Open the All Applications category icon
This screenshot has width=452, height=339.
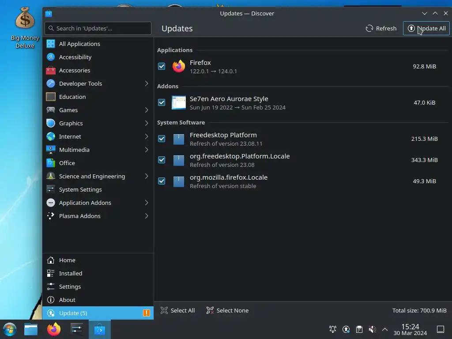[x=51, y=44]
